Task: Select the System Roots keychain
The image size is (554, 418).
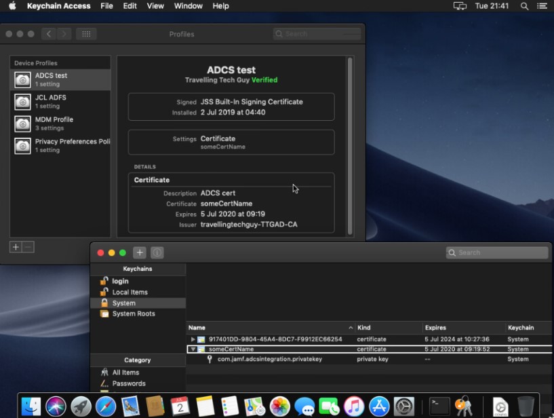Action: coord(138,313)
